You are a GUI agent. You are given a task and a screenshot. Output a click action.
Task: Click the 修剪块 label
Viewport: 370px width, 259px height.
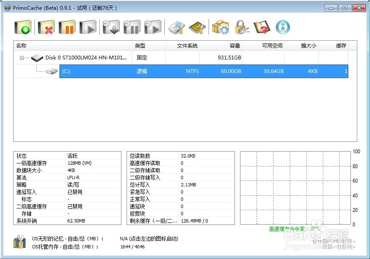pos(137,214)
